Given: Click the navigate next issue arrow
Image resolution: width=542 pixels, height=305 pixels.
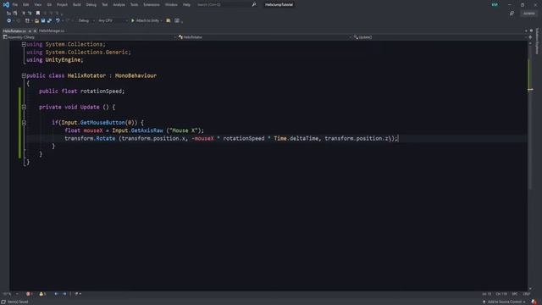Looking at the screenshot, I should [x=64, y=294].
